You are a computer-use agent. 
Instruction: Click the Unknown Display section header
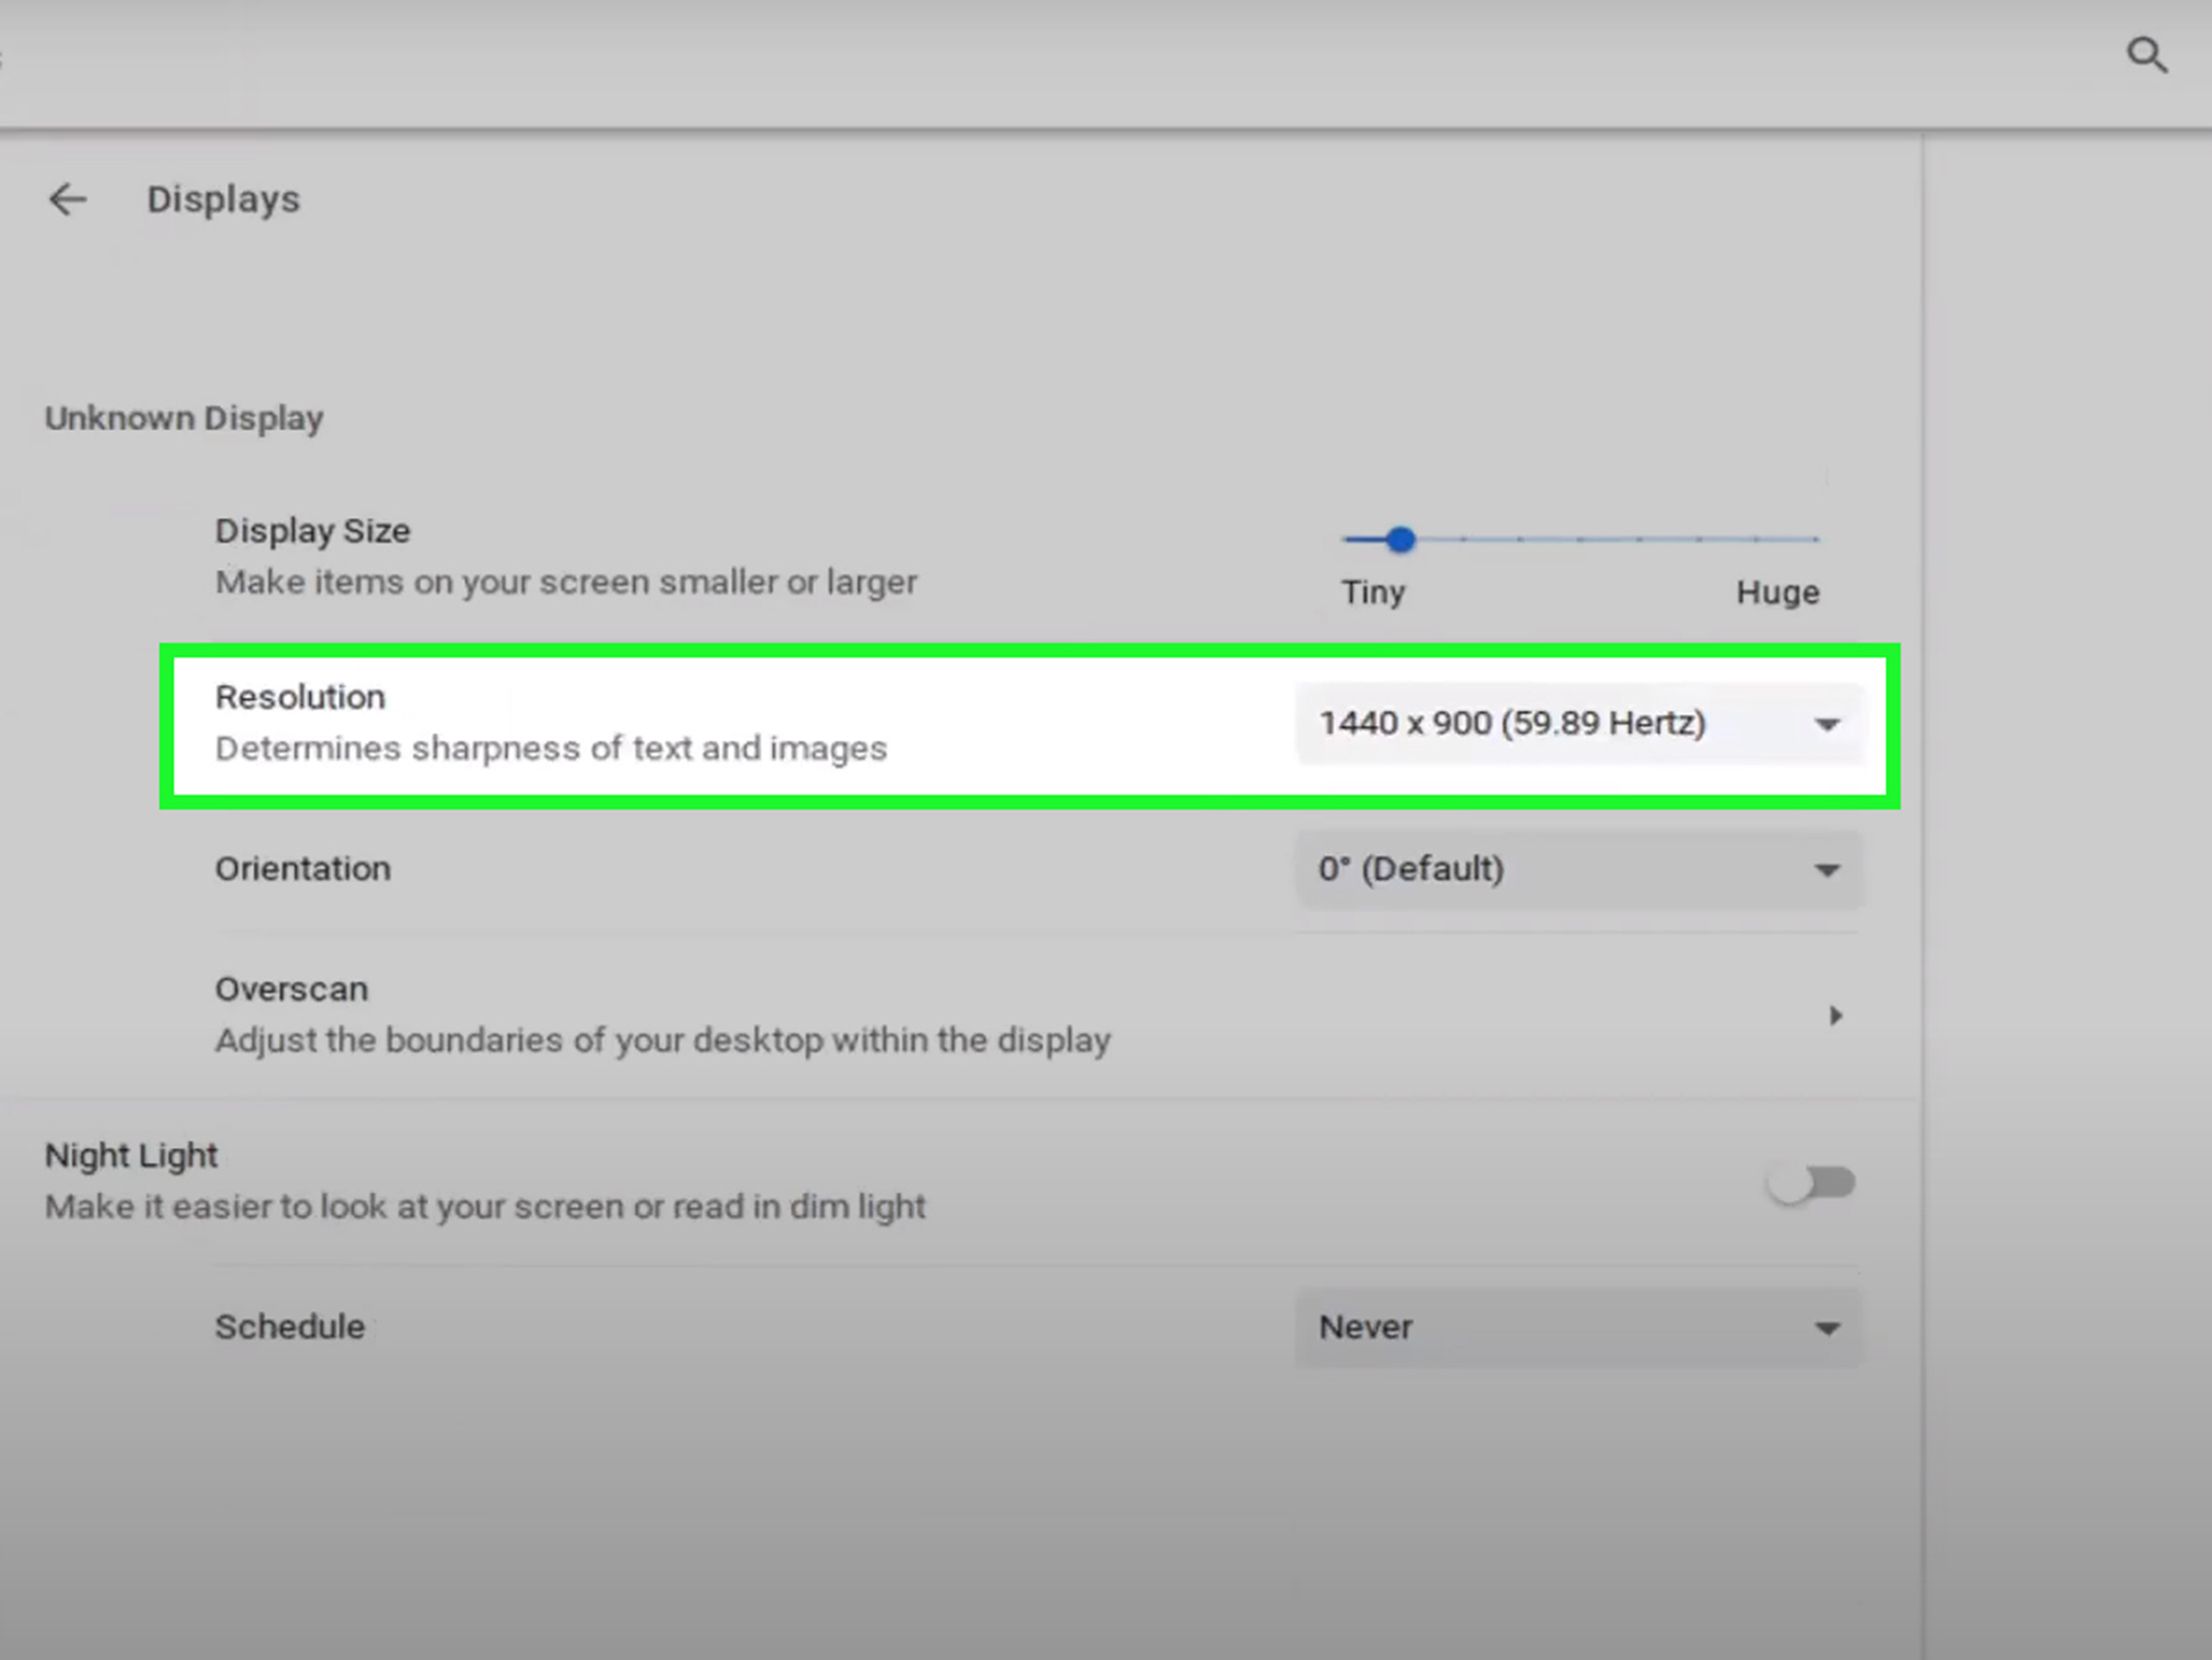point(184,418)
